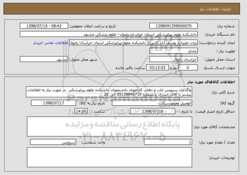The height and width of the screenshot is (175, 247).
Task: Click the label گروه کالا
Action: 227,103
